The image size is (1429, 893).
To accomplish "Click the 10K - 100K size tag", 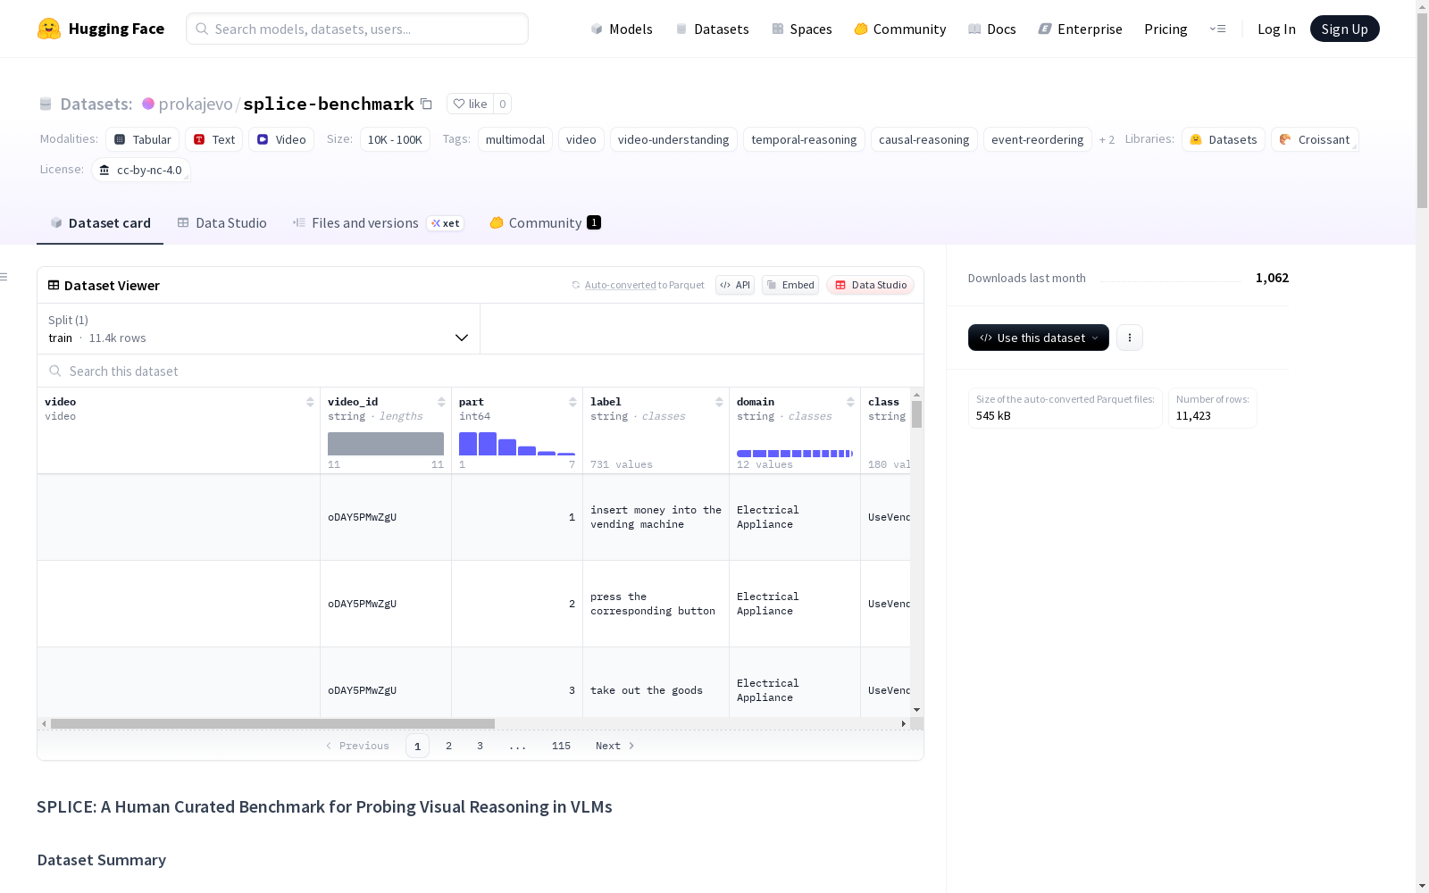I will pyautogui.click(x=395, y=139).
